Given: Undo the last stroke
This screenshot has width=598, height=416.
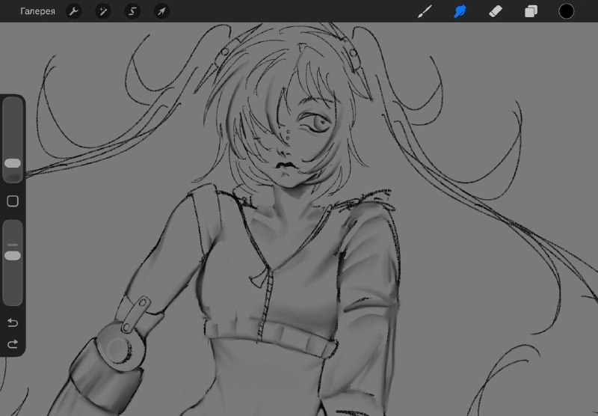Looking at the screenshot, I should click(13, 323).
